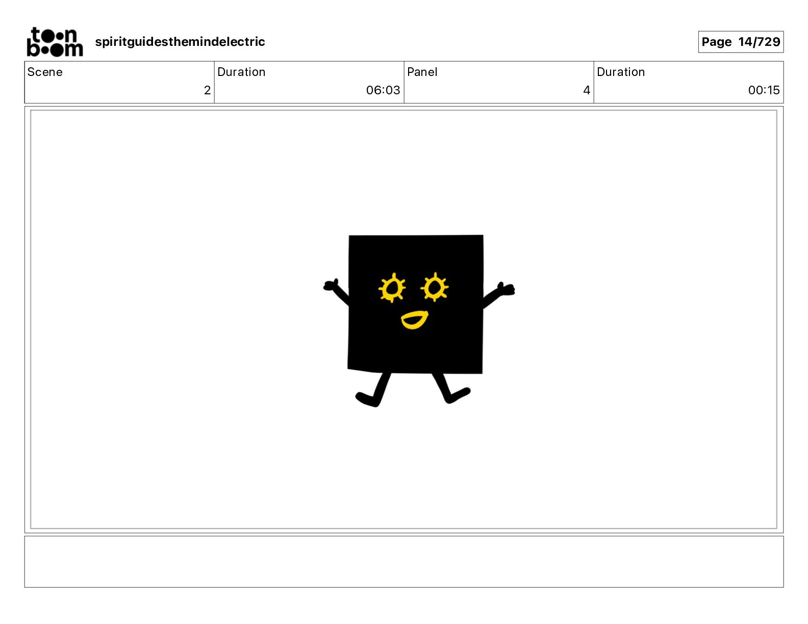This screenshot has width=808, height=624.
Task: Click the character's right foot
Action: click(x=458, y=395)
